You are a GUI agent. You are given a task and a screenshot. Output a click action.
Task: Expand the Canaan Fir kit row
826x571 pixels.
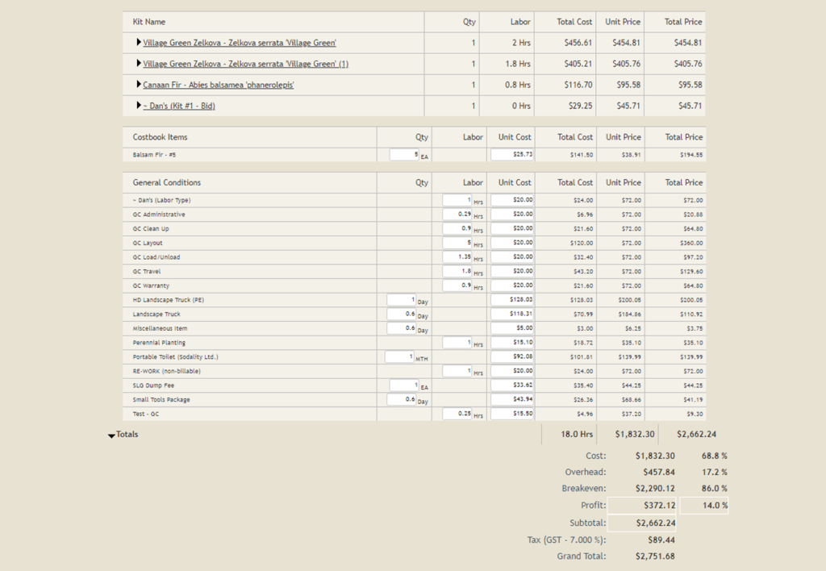coord(139,84)
